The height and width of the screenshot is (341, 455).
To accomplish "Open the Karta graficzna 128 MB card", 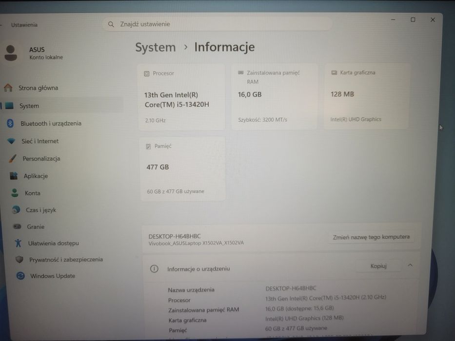I will pos(367,96).
